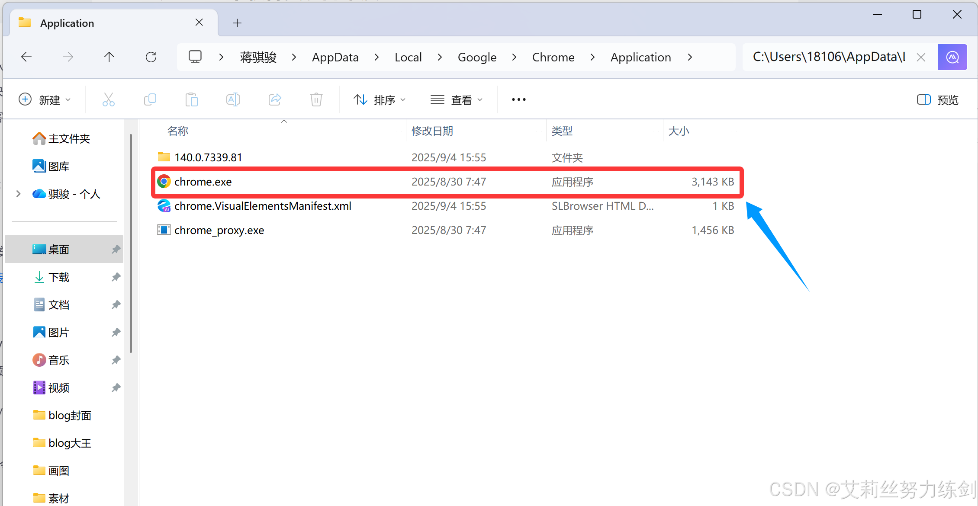The image size is (978, 506).
Task: Open the See more ellipsis menu
Action: [518, 100]
